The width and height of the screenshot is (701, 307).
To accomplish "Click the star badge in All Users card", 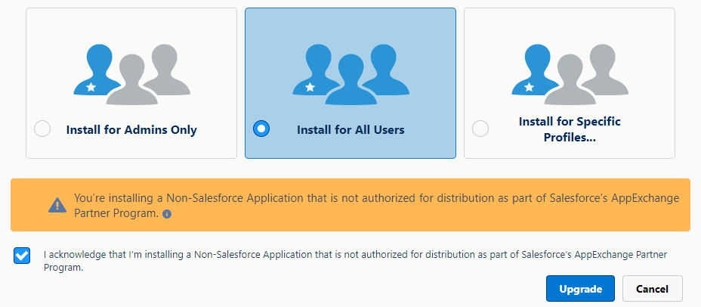I will click(310, 87).
